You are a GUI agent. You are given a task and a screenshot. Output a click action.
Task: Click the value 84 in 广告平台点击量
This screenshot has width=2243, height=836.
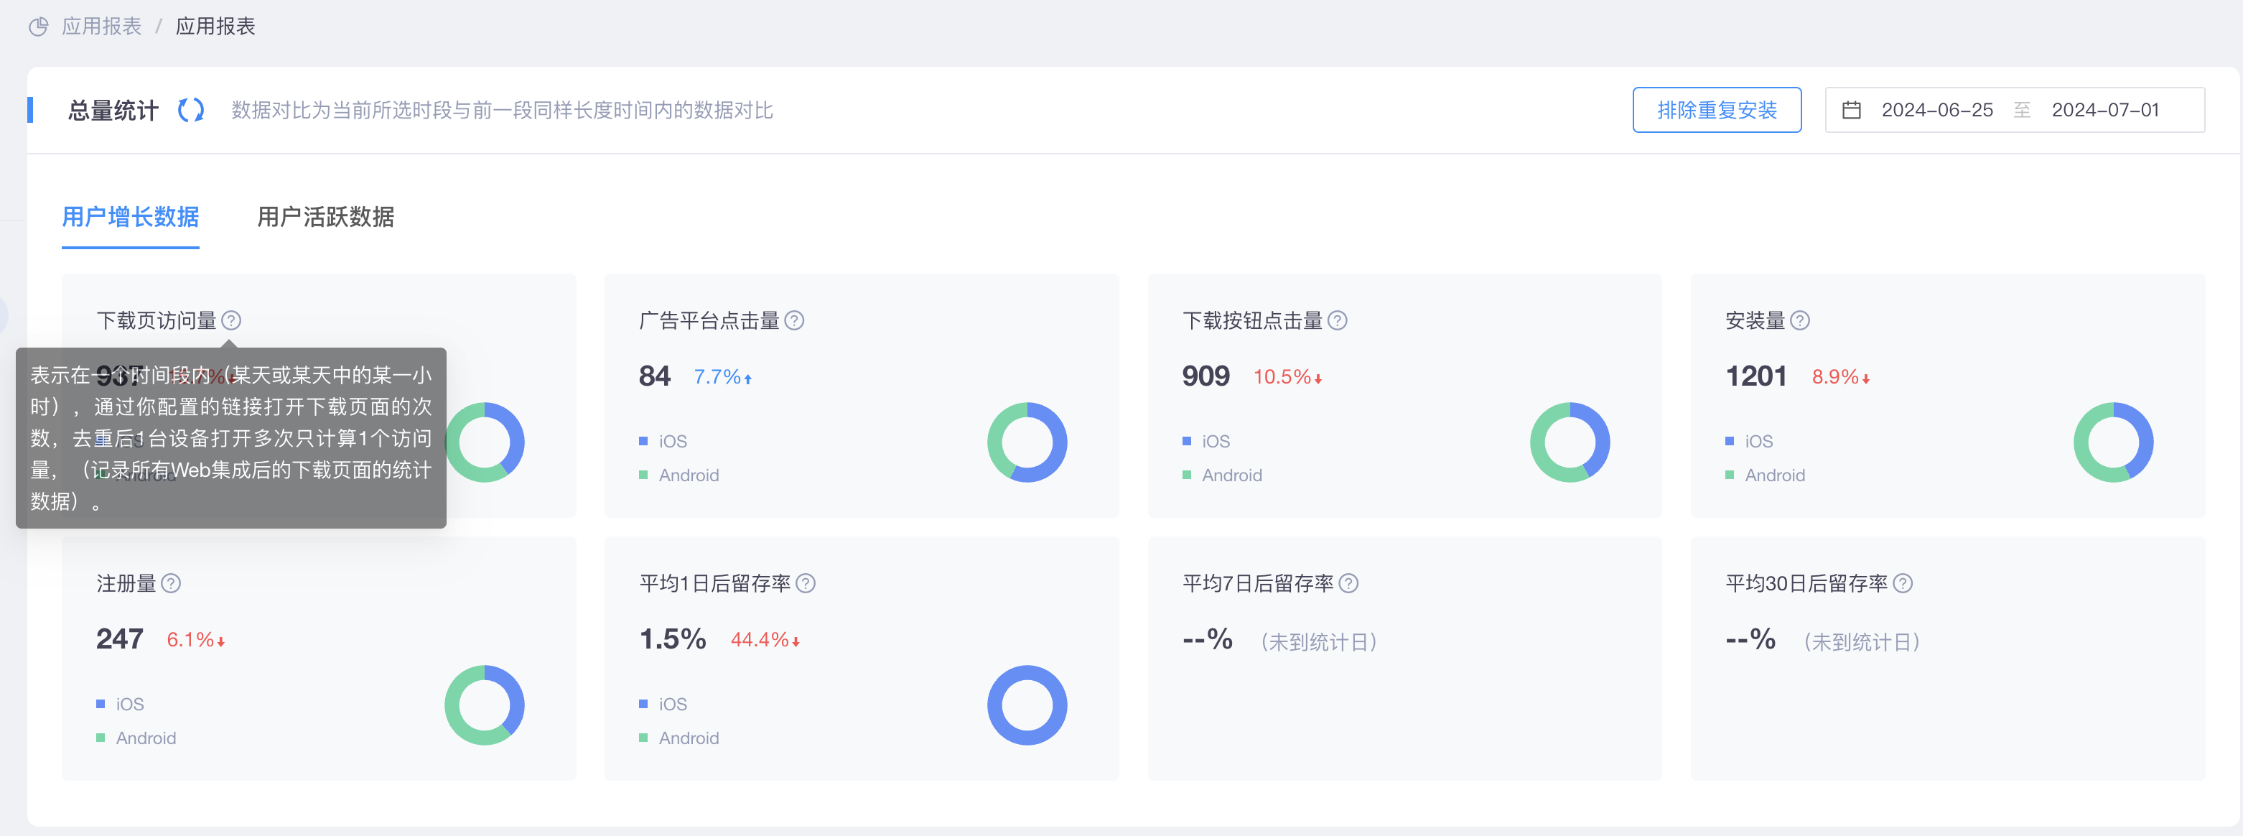(654, 376)
